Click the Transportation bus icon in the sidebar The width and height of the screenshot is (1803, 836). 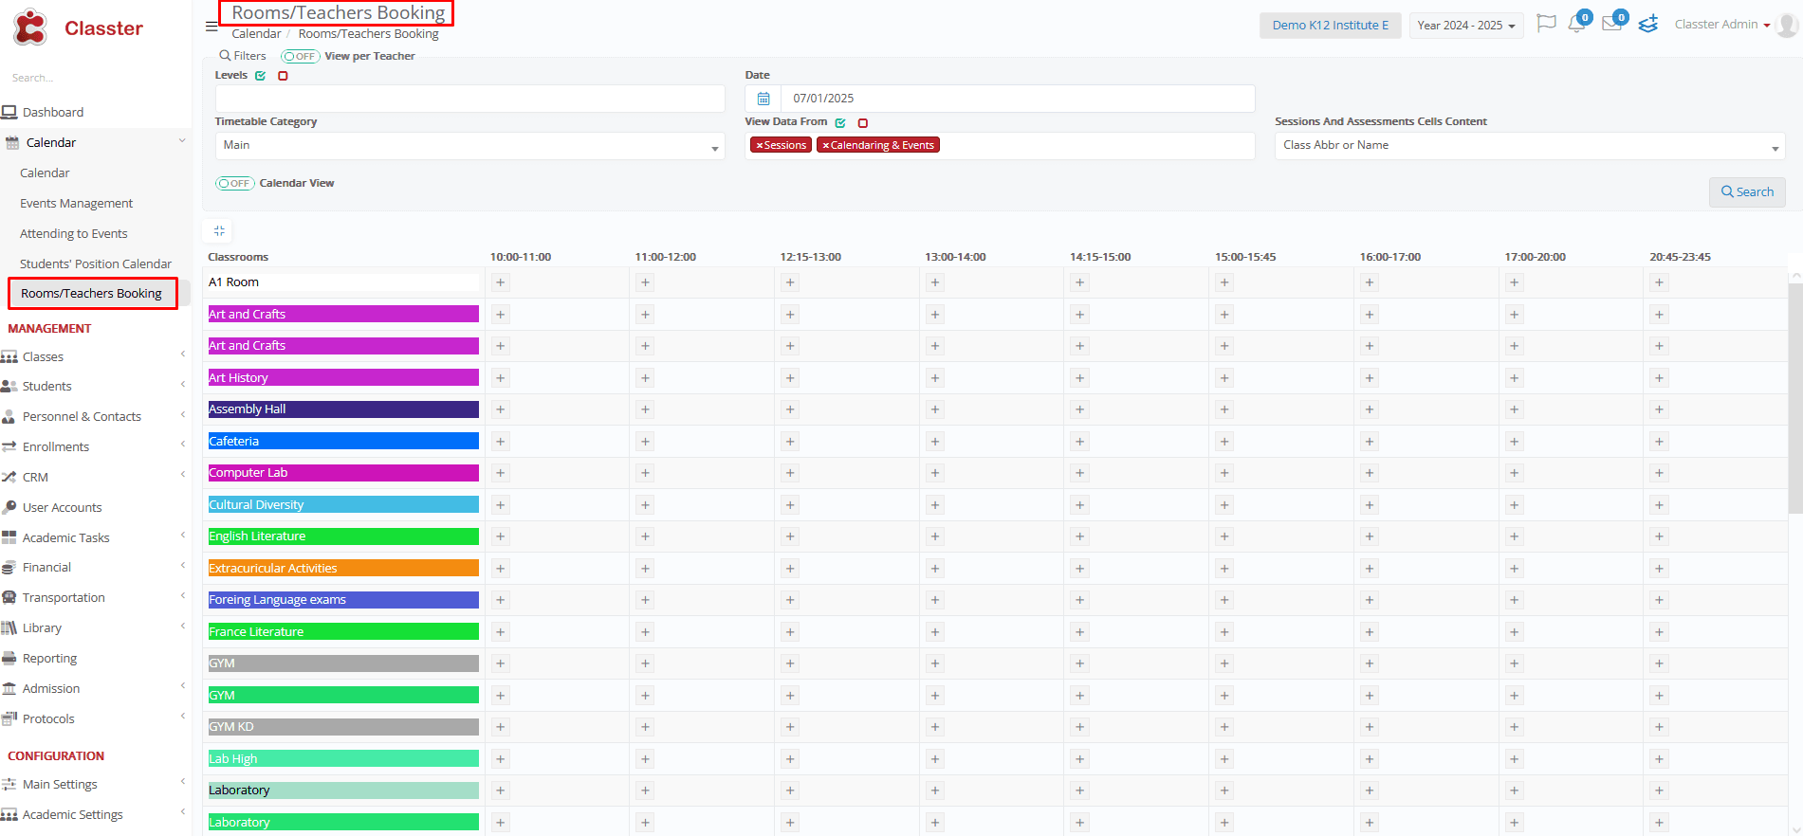pyautogui.click(x=9, y=597)
